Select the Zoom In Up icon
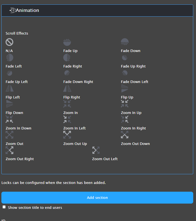 125,104
